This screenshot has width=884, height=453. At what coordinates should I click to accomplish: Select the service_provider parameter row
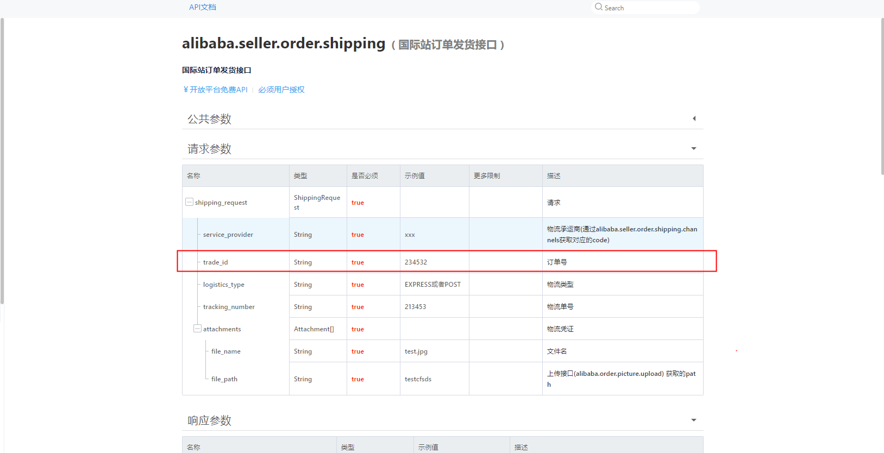pyautogui.click(x=443, y=234)
